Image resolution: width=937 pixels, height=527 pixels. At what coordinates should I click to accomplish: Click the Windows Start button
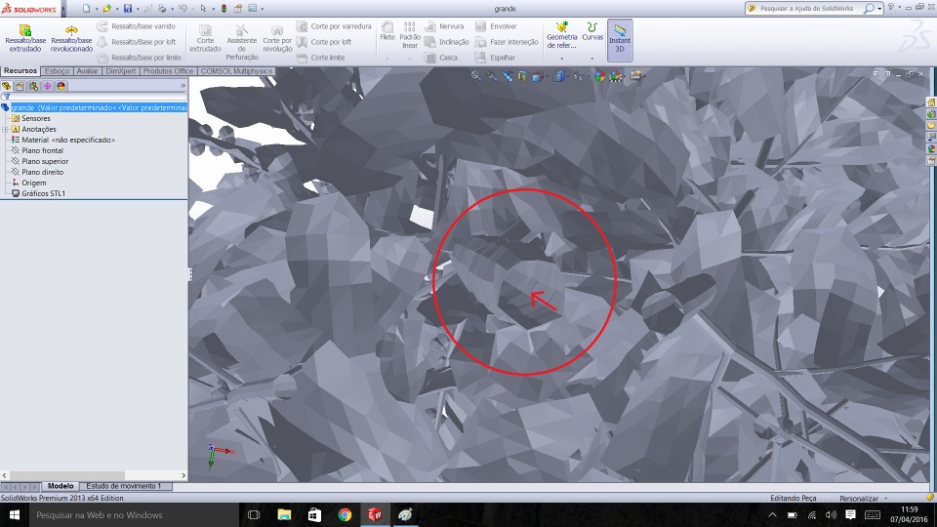click(15, 514)
